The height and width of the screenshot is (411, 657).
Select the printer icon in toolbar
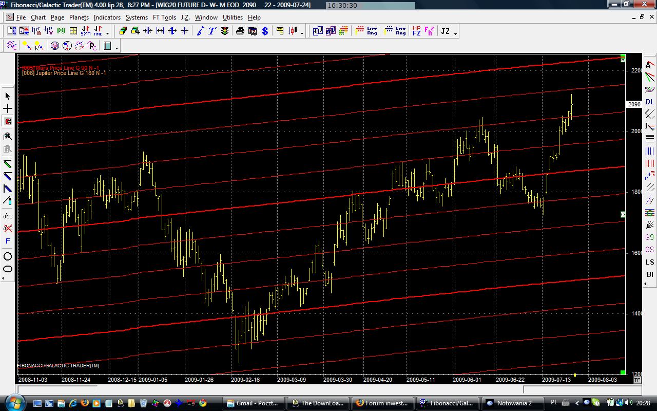click(240, 31)
